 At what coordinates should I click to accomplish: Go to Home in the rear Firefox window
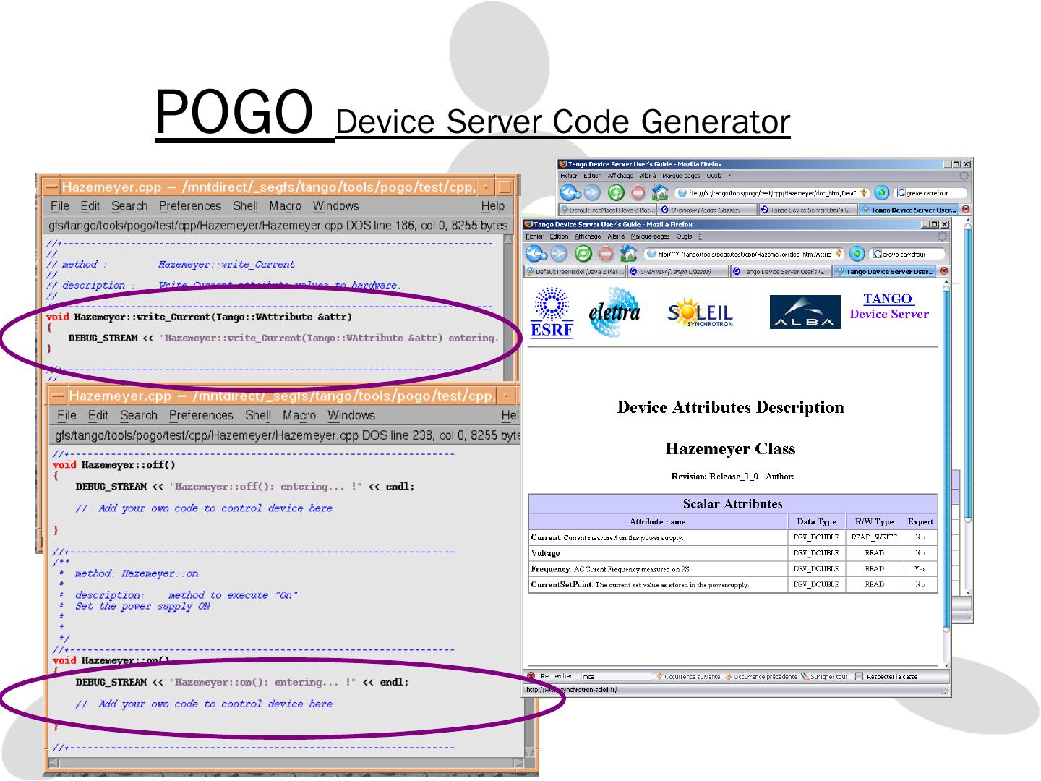(x=659, y=193)
